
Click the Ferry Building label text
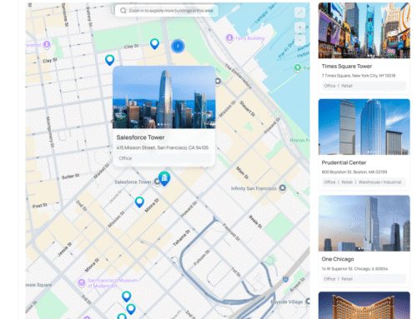pos(250,38)
